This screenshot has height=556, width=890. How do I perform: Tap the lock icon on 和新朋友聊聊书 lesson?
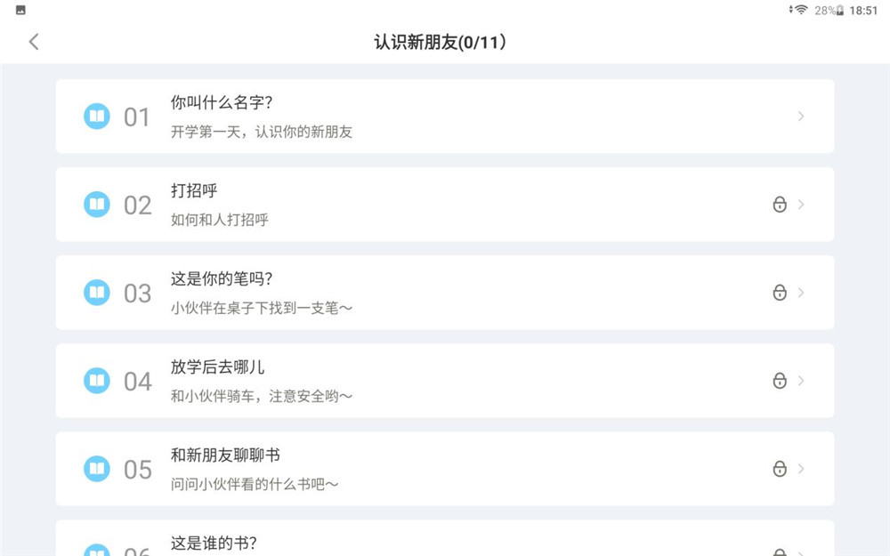tap(780, 469)
